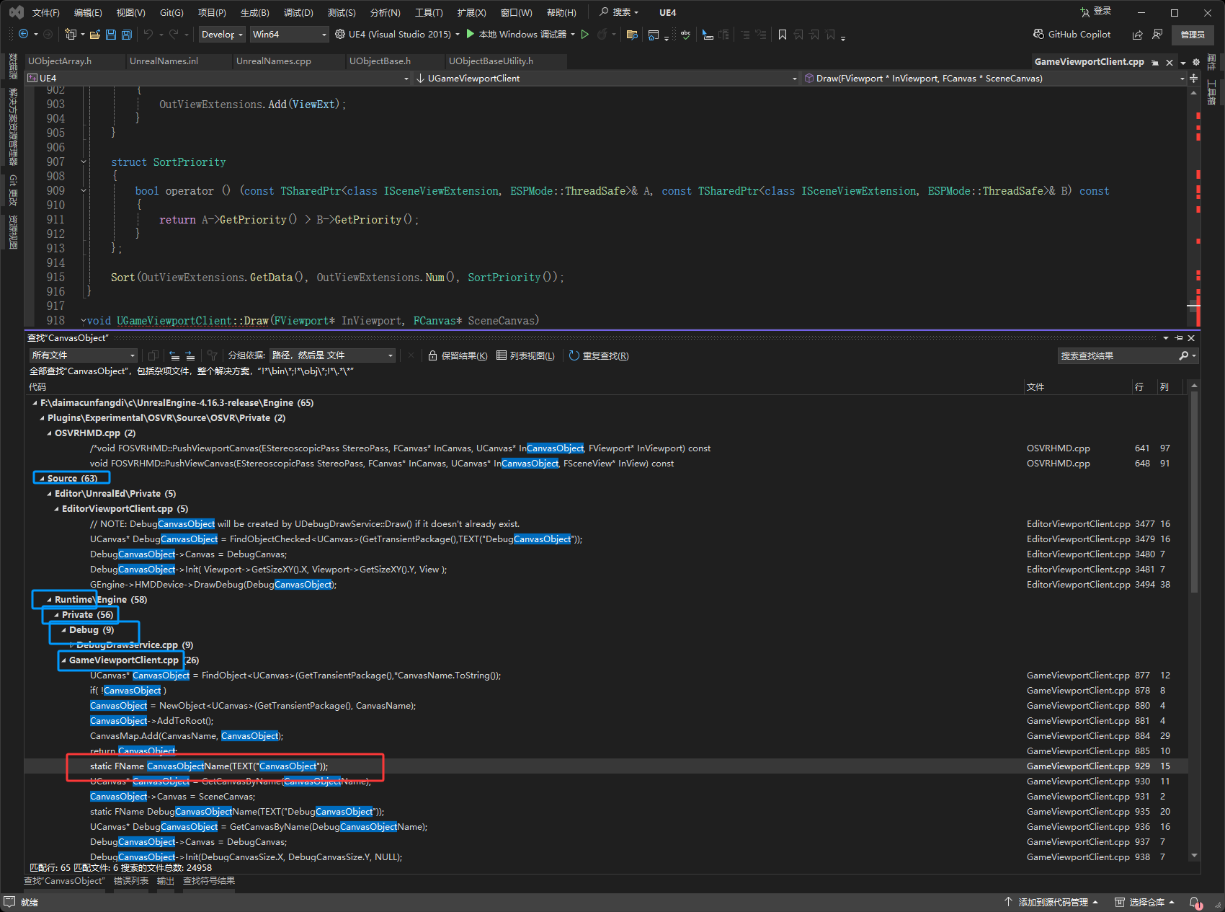Switch to 错误列表 bottom tab
The height and width of the screenshot is (912, 1225).
[131, 881]
